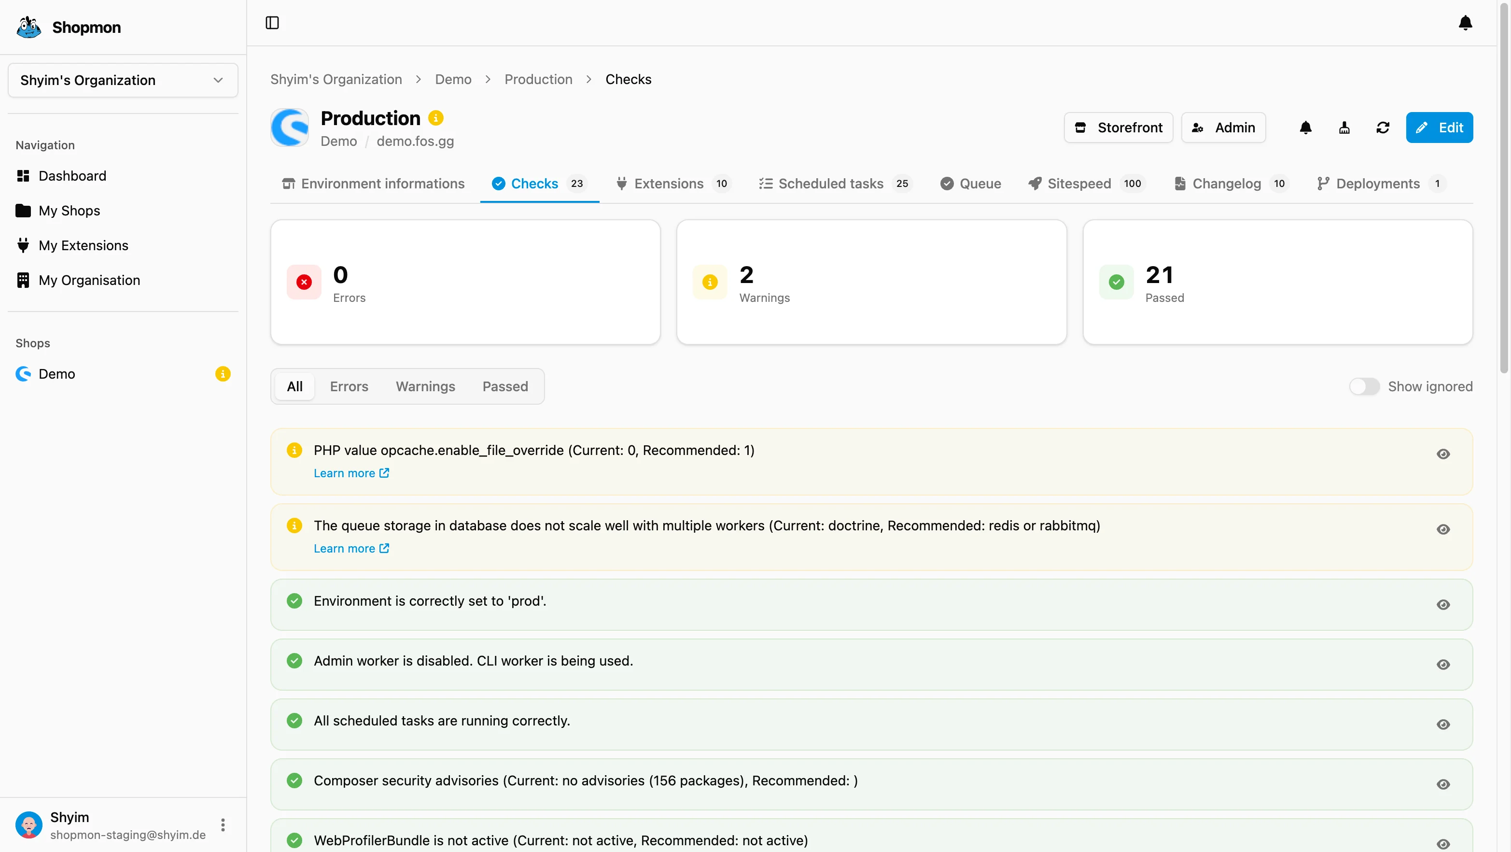Click green check icon on Environment row
Image resolution: width=1511 pixels, height=852 pixels.
click(x=294, y=601)
